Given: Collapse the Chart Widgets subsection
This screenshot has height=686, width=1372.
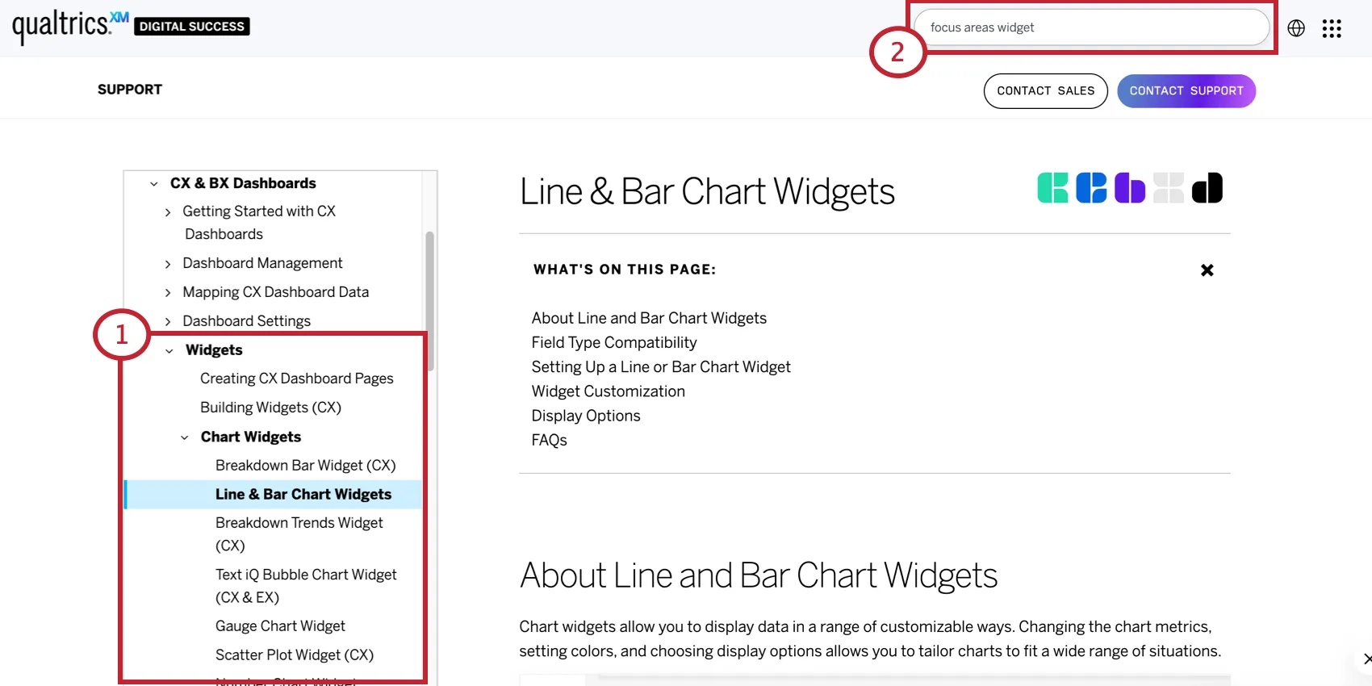Looking at the screenshot, I should pyautogui.click(x=185, y=437).
